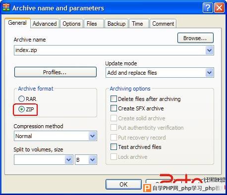Viewport: 227px width, 195px height.
Task: Open the Compression method dropdown
Action: click(56, 136)
